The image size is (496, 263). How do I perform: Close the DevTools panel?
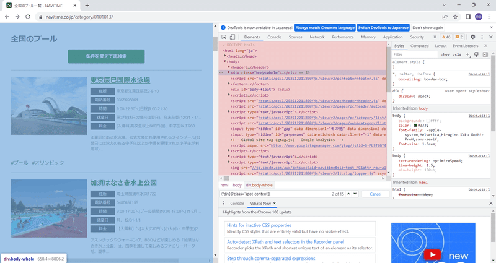(x=491, y=37)
